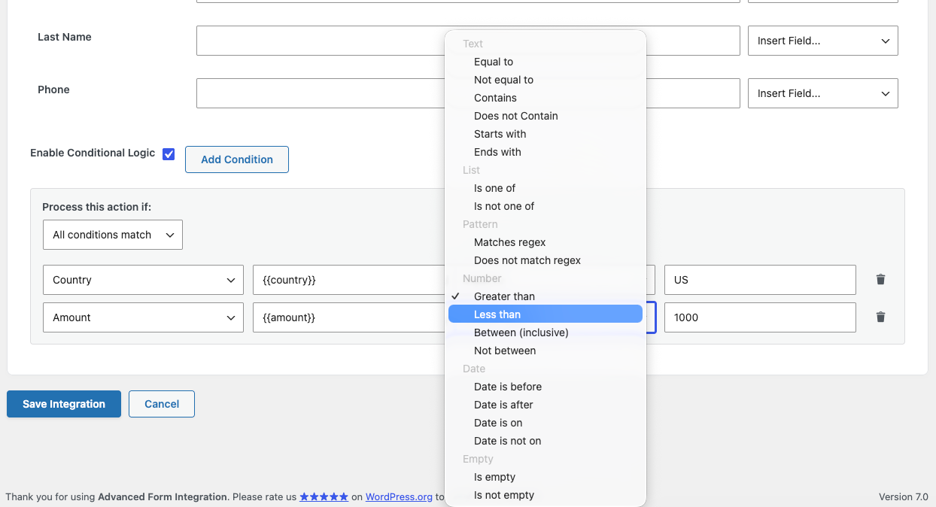Save the integration
The image size is (936, 507).
point(64,404)
